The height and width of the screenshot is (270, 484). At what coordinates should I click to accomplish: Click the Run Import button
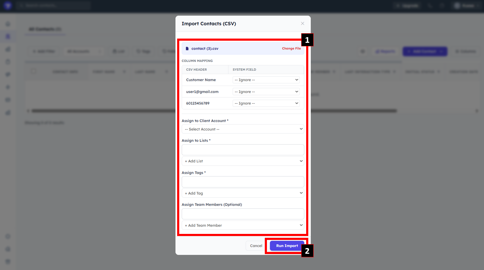(x=287, y=246)
